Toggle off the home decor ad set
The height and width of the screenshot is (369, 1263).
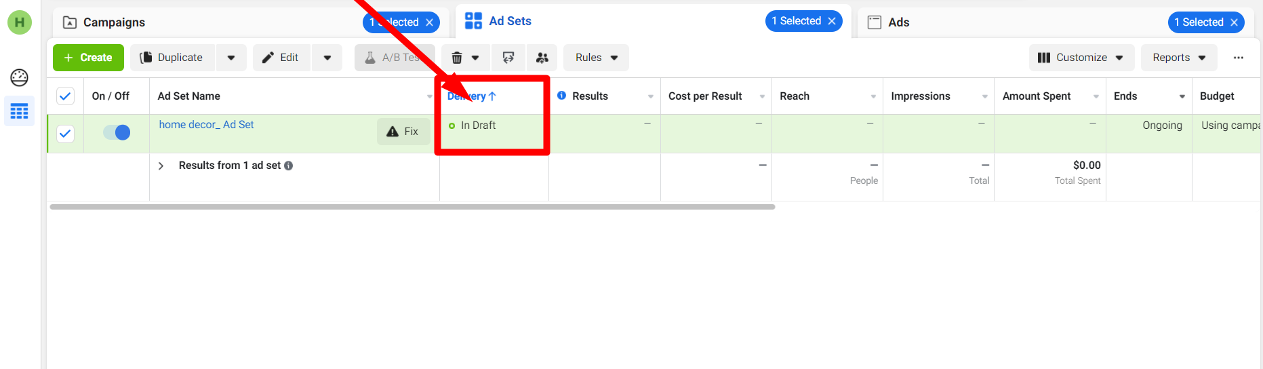coord(117,132)
